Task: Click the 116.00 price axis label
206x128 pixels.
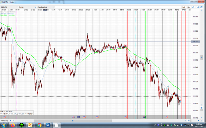Action: (195, 24)
